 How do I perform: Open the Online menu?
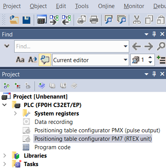coord(106,6)
